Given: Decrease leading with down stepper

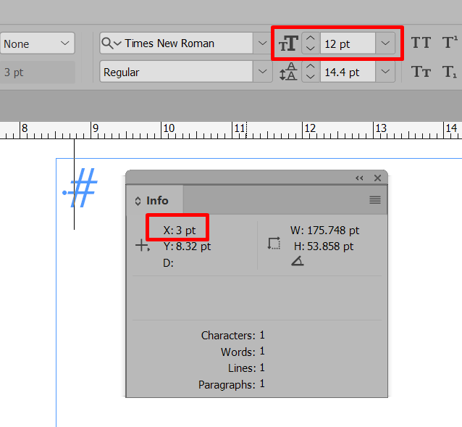Looking at the screenshot, I should (311, 77).
